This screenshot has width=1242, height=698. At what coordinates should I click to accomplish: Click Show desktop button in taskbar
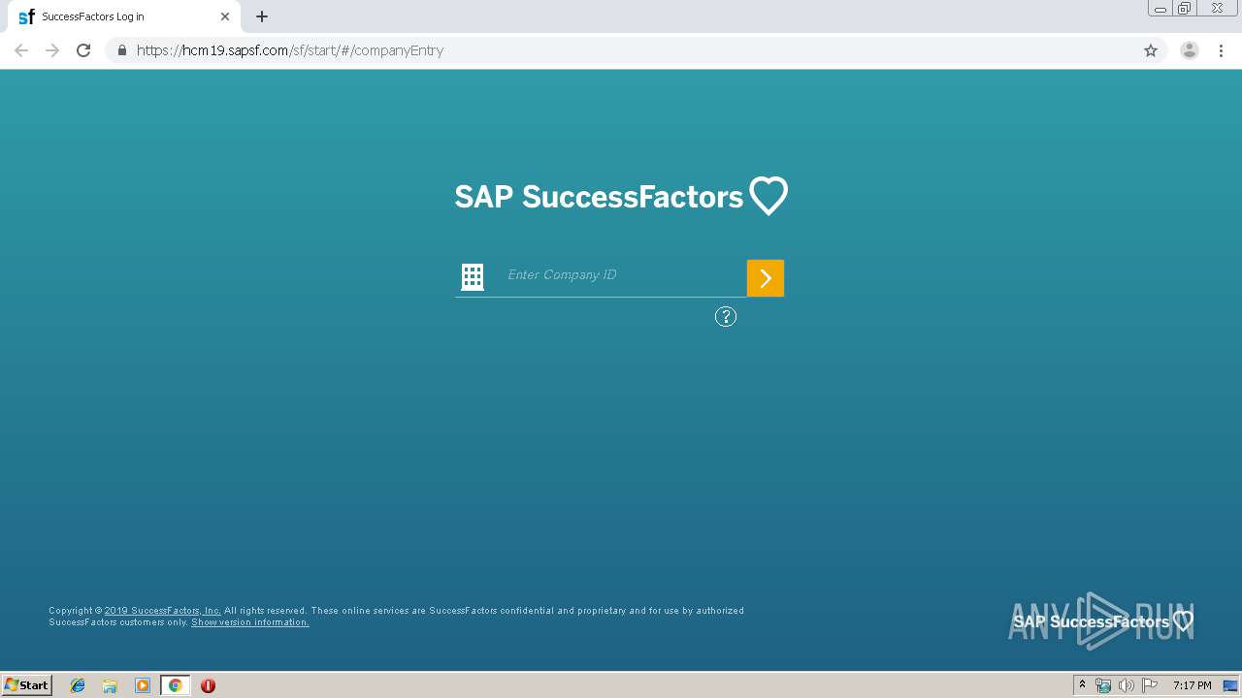tap(1230, 685)
